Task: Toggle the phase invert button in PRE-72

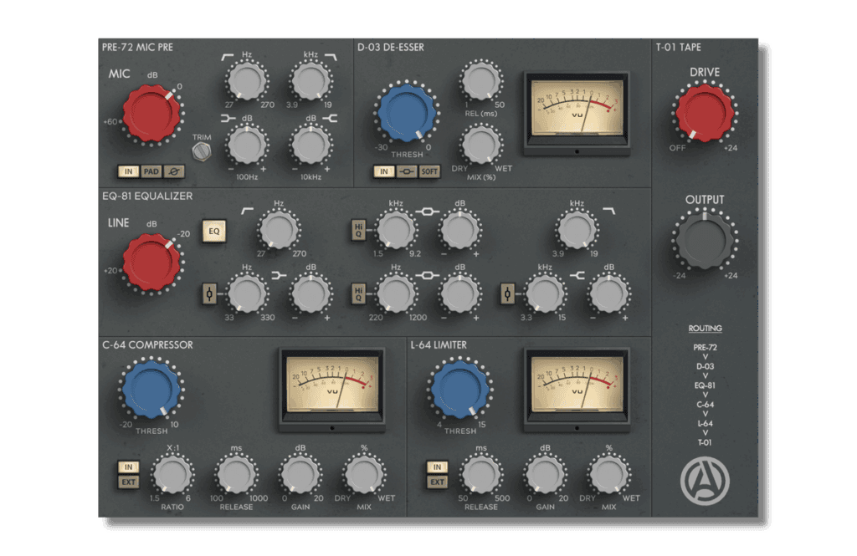Action: [x=175, y=171]
